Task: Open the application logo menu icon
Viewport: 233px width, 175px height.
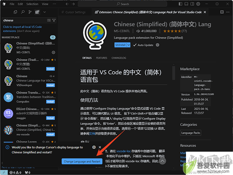Action: click(x=4, y=4)
